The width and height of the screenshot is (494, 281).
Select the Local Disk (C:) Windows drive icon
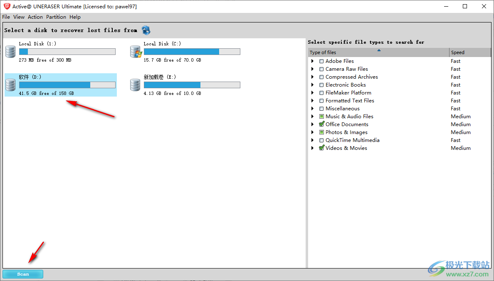[136, 51]
